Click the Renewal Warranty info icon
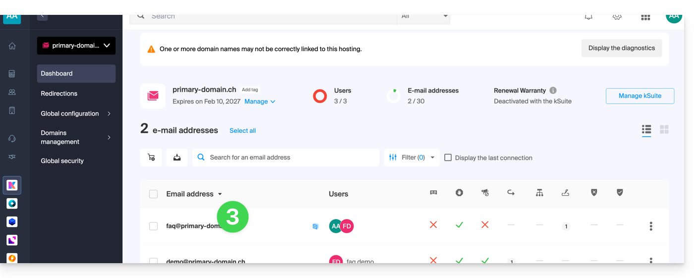This screenshot has height=278, width=699. click(x=553, y=91)
